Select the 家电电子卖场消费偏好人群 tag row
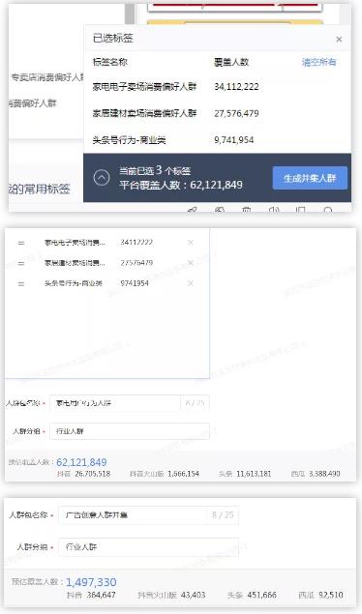Screen dimensions: 362x614 pos(217,86)
